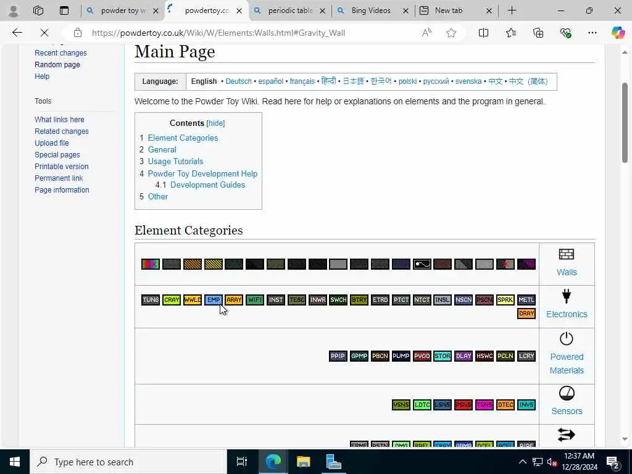Switch to the periodic table tab
Image resolution: width=632 pixels, height=474 pixels.
tap(290, 11)
